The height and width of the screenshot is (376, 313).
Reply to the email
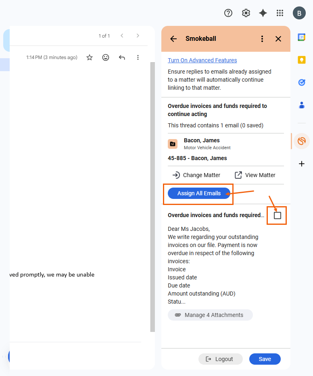click(122, 57)
